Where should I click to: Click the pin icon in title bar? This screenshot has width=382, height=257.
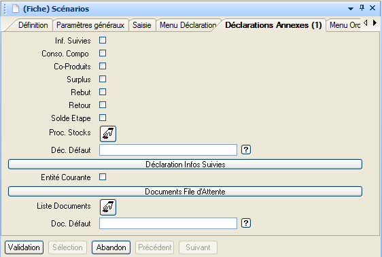tap(362, 8)
